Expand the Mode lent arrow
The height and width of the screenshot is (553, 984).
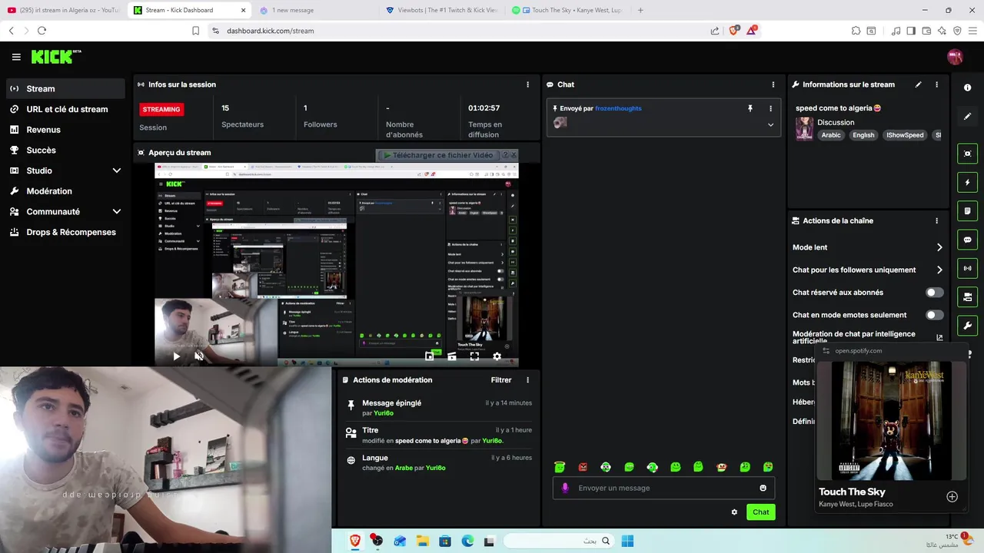click(939, 247)
